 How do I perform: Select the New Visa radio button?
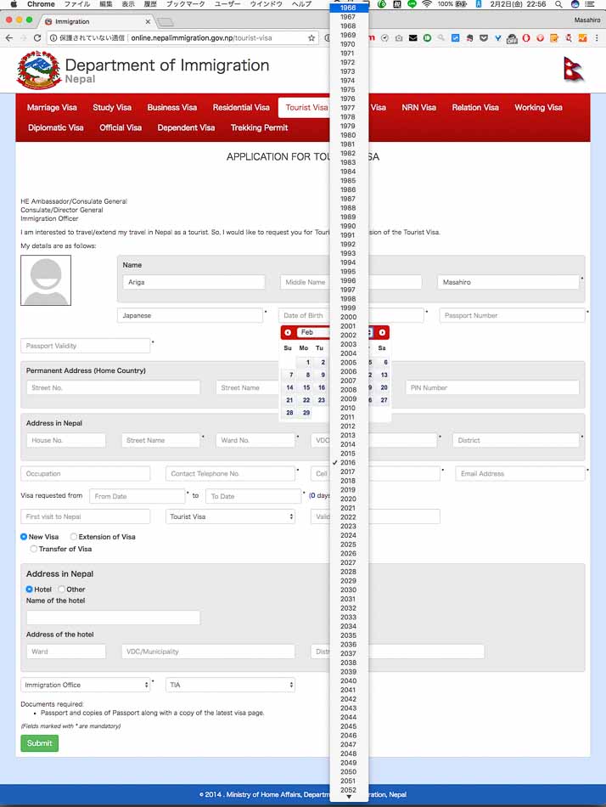24,537
